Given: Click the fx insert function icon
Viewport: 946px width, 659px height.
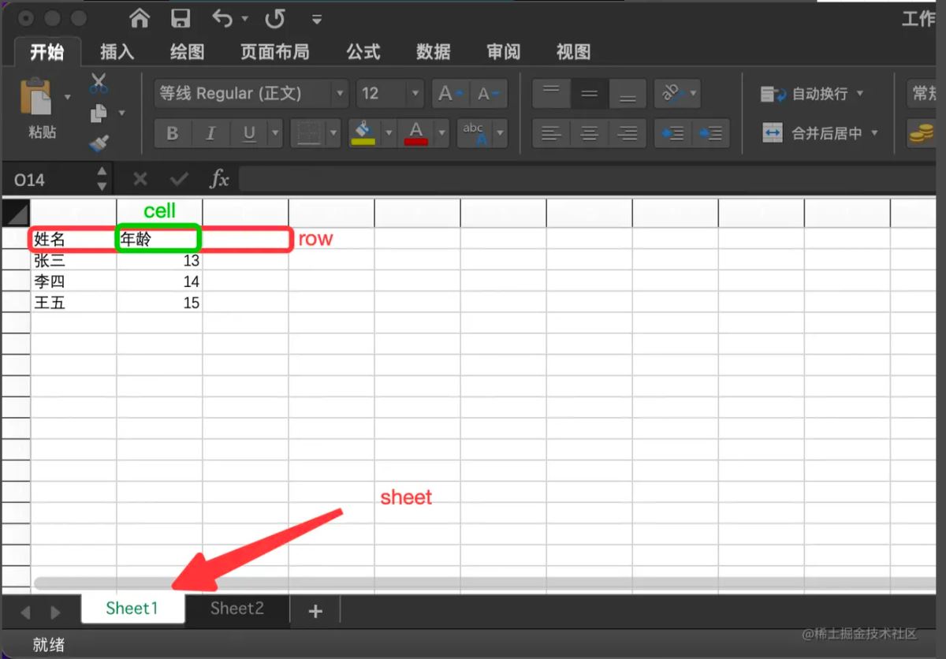Looking at the screenshot, I should [x=219, y=180].
